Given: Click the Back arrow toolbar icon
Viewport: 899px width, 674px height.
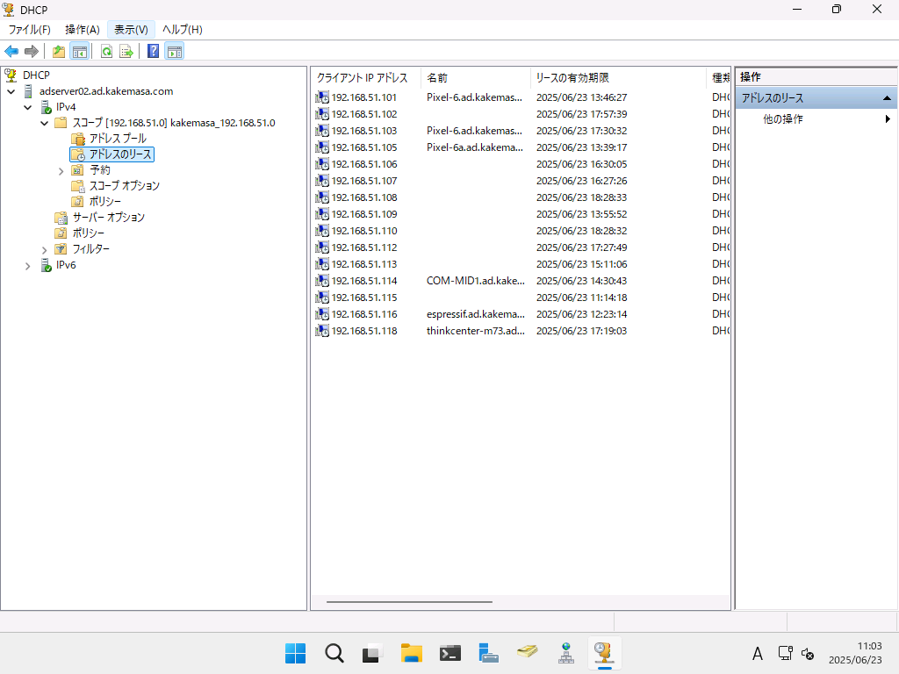Looking at the screenshot, I should (11, 52).
